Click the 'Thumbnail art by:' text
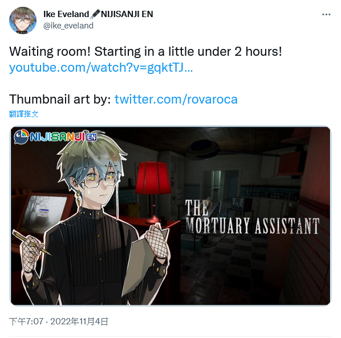The height and width of the screenshot is (338, 341). [60, 100]
